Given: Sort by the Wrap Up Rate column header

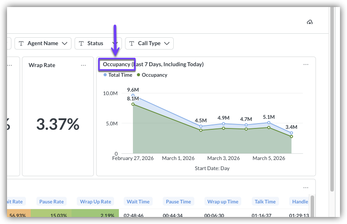Looking at the screenshot, I should (x=95, y=202).
